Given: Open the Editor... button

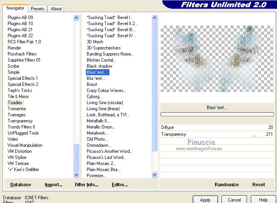Looking at the screenshot, I should click(x=120, y=185).
